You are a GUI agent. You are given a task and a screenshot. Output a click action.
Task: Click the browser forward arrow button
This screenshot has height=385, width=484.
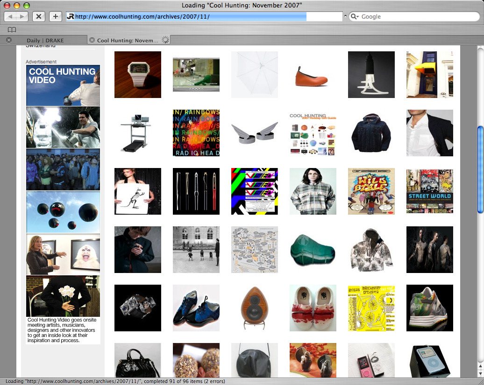click(x=22, y=16)
